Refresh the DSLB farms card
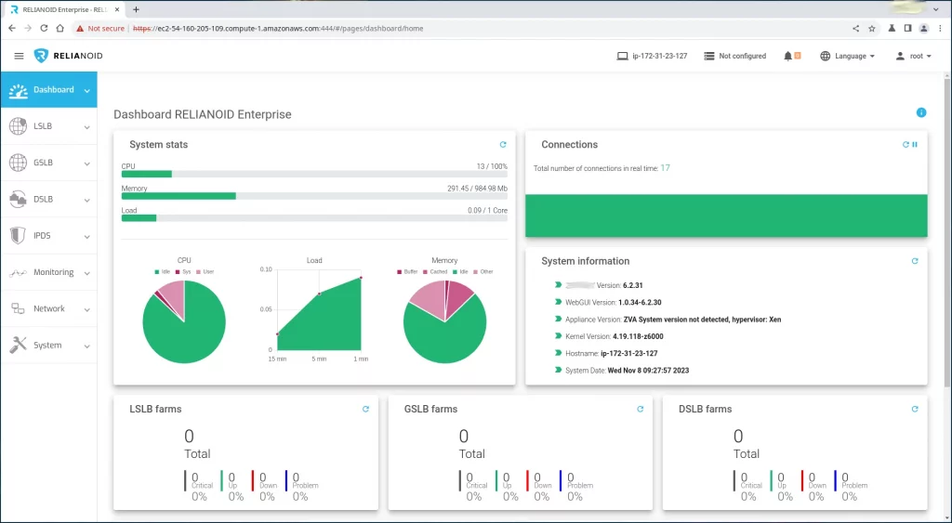Screen dimensions: 952x523 pyautogui.click(x=915, y=409)
